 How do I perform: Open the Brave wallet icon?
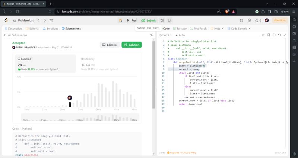276,12
